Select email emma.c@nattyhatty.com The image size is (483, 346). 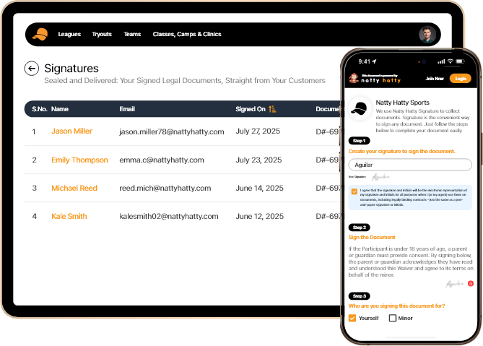click(x=162, y=160)
